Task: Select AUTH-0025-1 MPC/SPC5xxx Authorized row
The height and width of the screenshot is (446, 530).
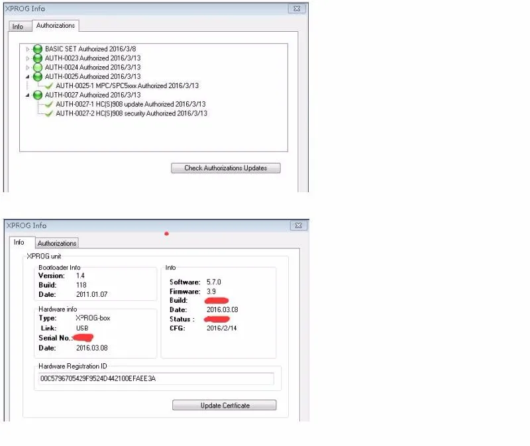Action: pyautogui.click(x=127, y=86)
